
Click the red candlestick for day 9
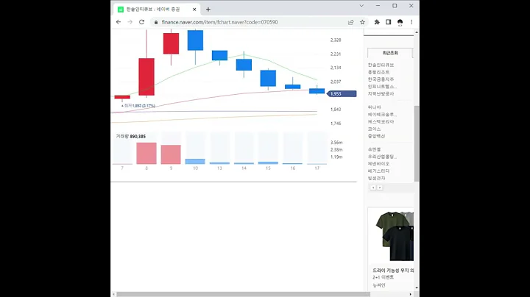(171, 43)
